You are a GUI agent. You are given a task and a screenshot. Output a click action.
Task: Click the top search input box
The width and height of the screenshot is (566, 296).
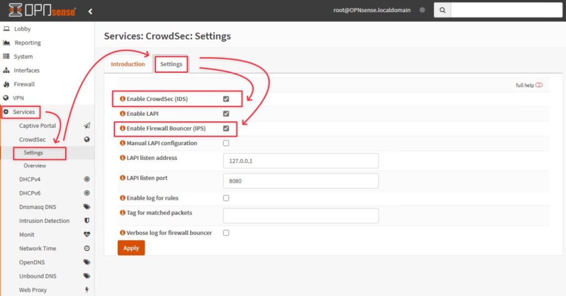pos(506,10)
